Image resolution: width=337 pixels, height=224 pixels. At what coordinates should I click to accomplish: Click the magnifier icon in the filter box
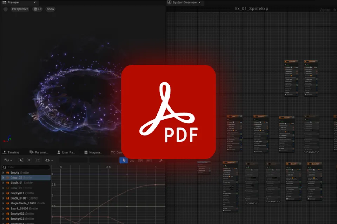click(x=4, y=167)
